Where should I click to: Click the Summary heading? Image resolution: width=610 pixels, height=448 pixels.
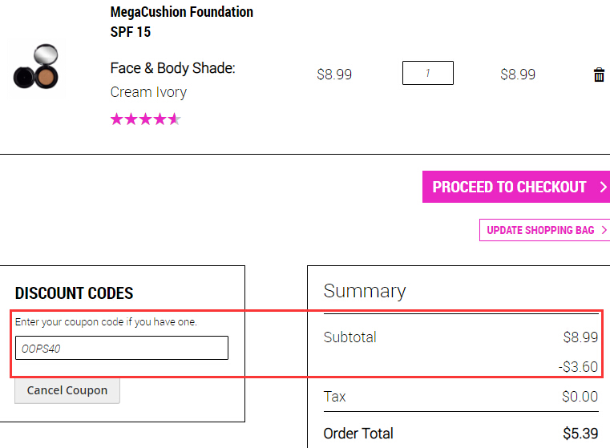point(365,291)
